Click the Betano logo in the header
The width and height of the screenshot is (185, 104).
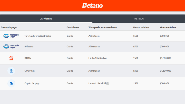(92, 5)
